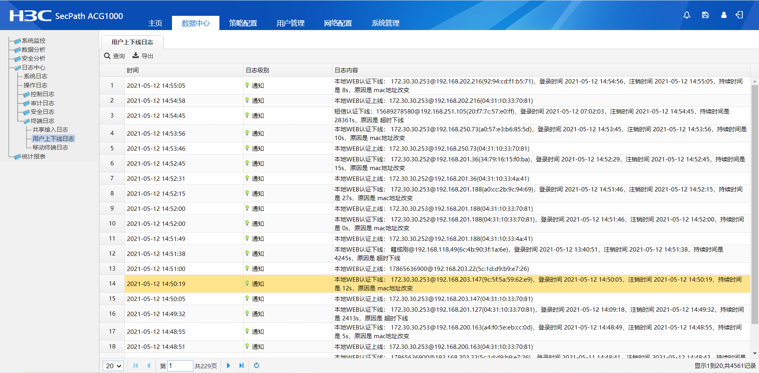
Task: Jump to the last page arrow
Action: [x=241, y=365]
